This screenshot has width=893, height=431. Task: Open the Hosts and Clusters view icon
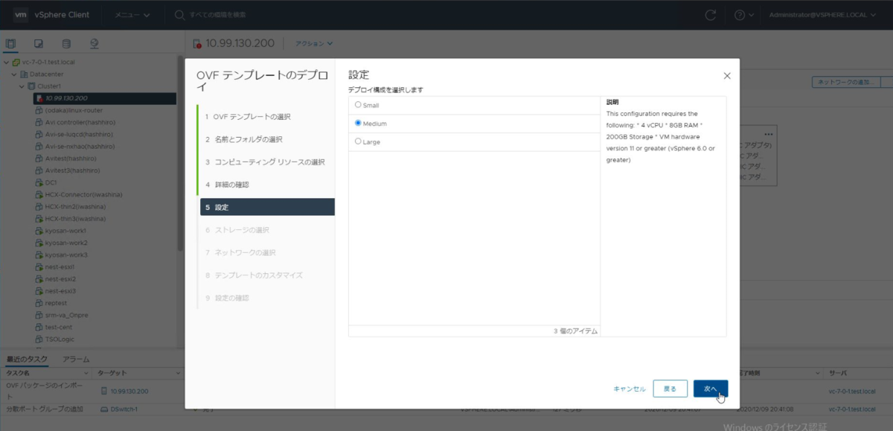[x=10, y=43]
